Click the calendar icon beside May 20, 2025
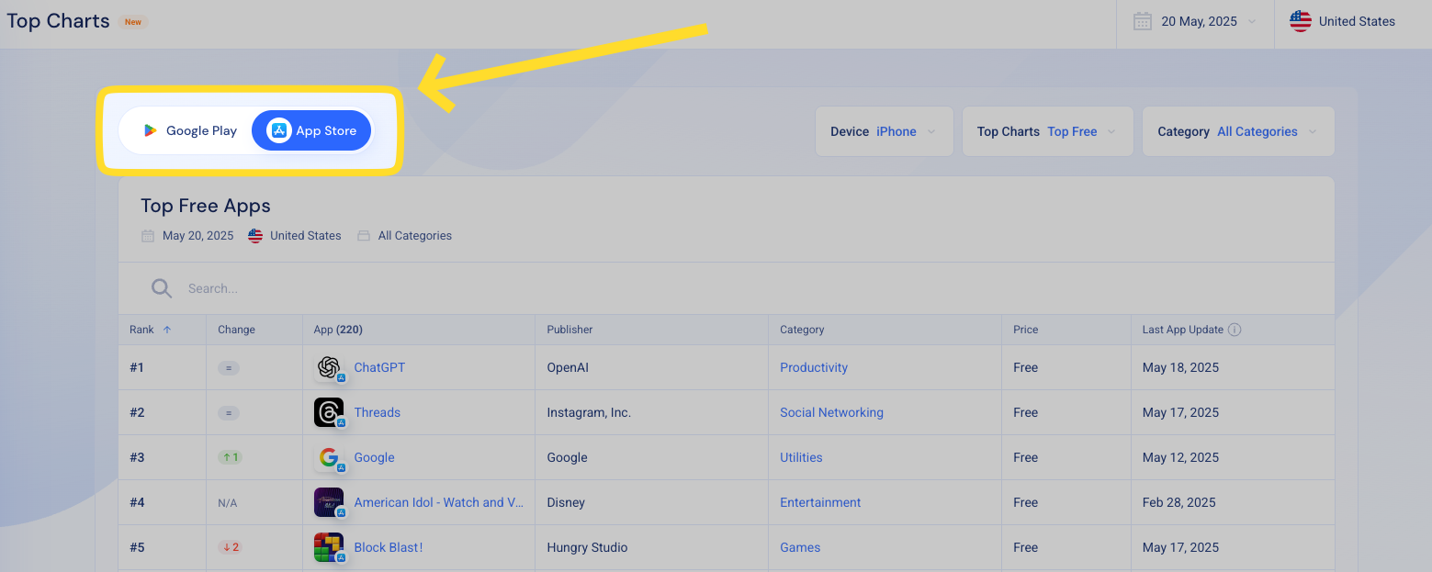Screen dimensions: 1432x572 click(x=148, y=236)
